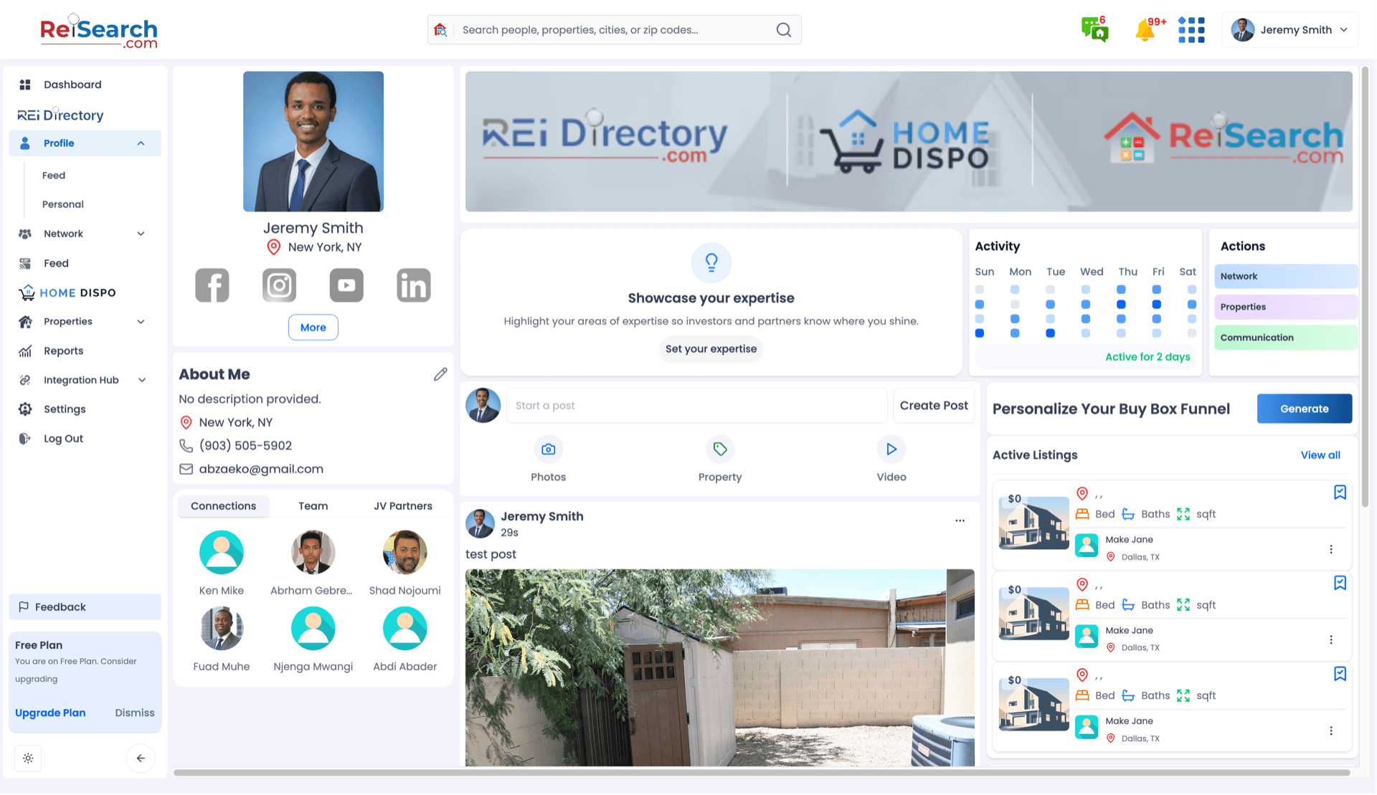Click the top search input field
Viewport: 1377px width, 795px height.
coord(614,30)
